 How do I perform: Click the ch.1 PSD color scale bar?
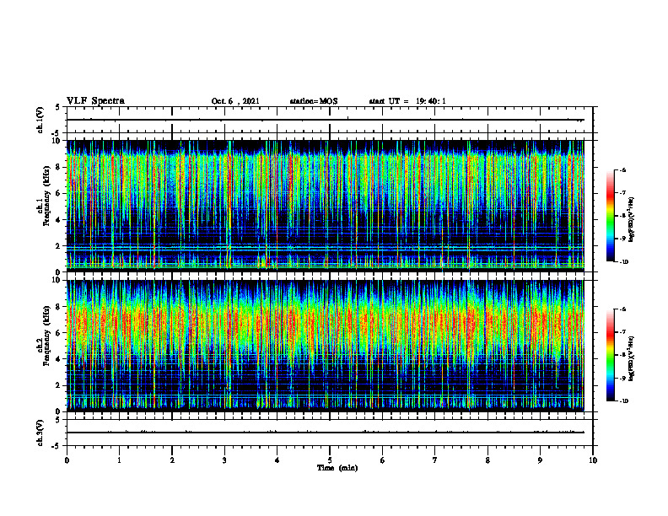(610, 216)
